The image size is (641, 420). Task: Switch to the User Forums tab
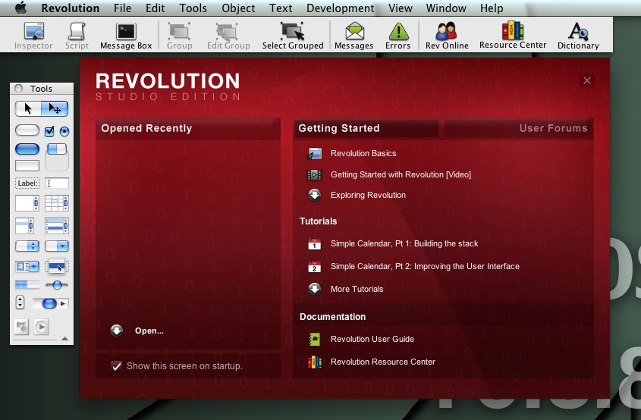pos(553,128)
